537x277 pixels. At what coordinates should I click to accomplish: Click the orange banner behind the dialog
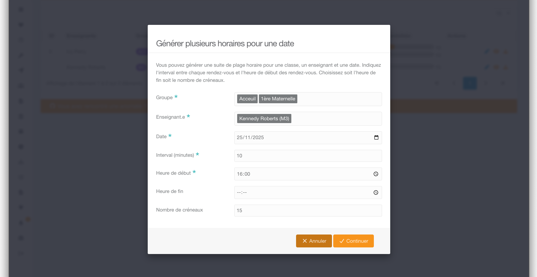click(x=454, y=106)
